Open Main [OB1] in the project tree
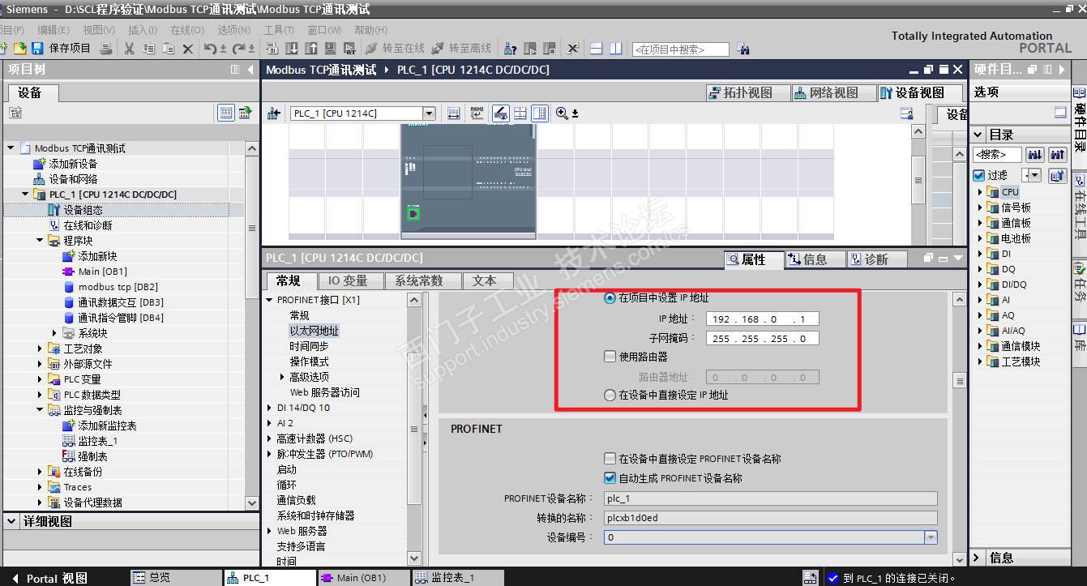The width and height of the screenshot is (1087, 586). click(102, 272)
